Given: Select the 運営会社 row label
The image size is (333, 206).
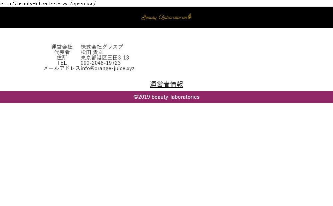Looking at the screenshot, I should 62,47.
